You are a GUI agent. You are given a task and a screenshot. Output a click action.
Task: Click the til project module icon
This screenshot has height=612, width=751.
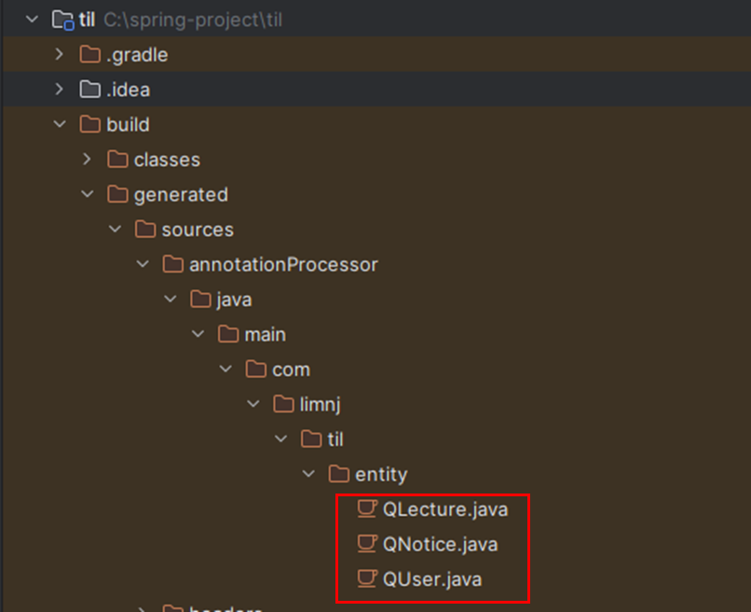pos(62,21)
